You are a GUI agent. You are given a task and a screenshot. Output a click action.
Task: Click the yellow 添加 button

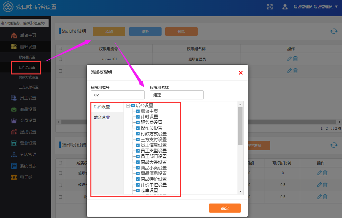109,32
